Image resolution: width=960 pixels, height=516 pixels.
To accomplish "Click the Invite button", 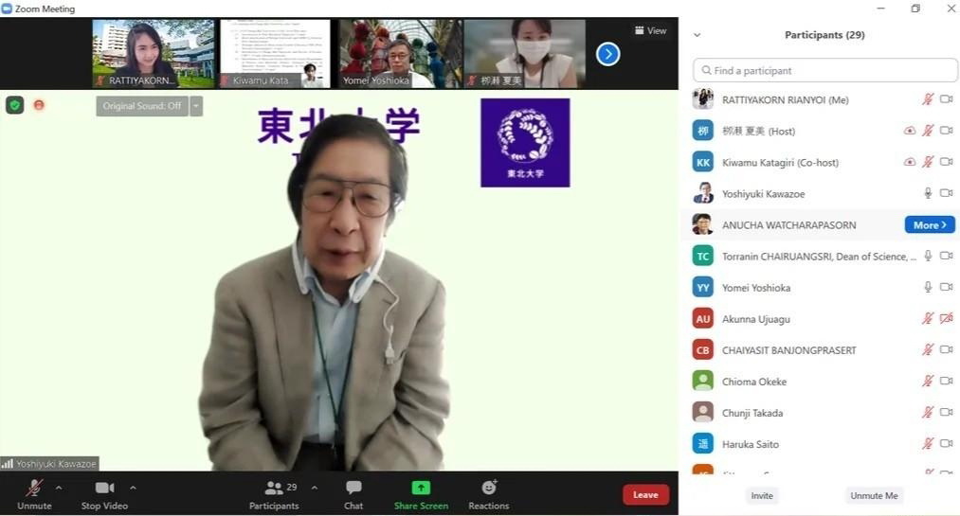I will pos(761,495).
